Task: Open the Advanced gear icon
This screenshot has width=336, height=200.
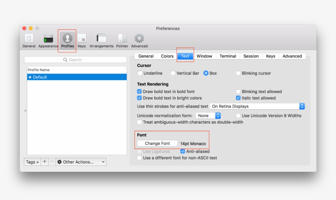Action: [x=139, y=38]
